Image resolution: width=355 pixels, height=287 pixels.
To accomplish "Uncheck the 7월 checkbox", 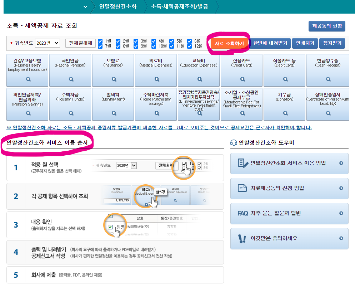I will 100,46.
